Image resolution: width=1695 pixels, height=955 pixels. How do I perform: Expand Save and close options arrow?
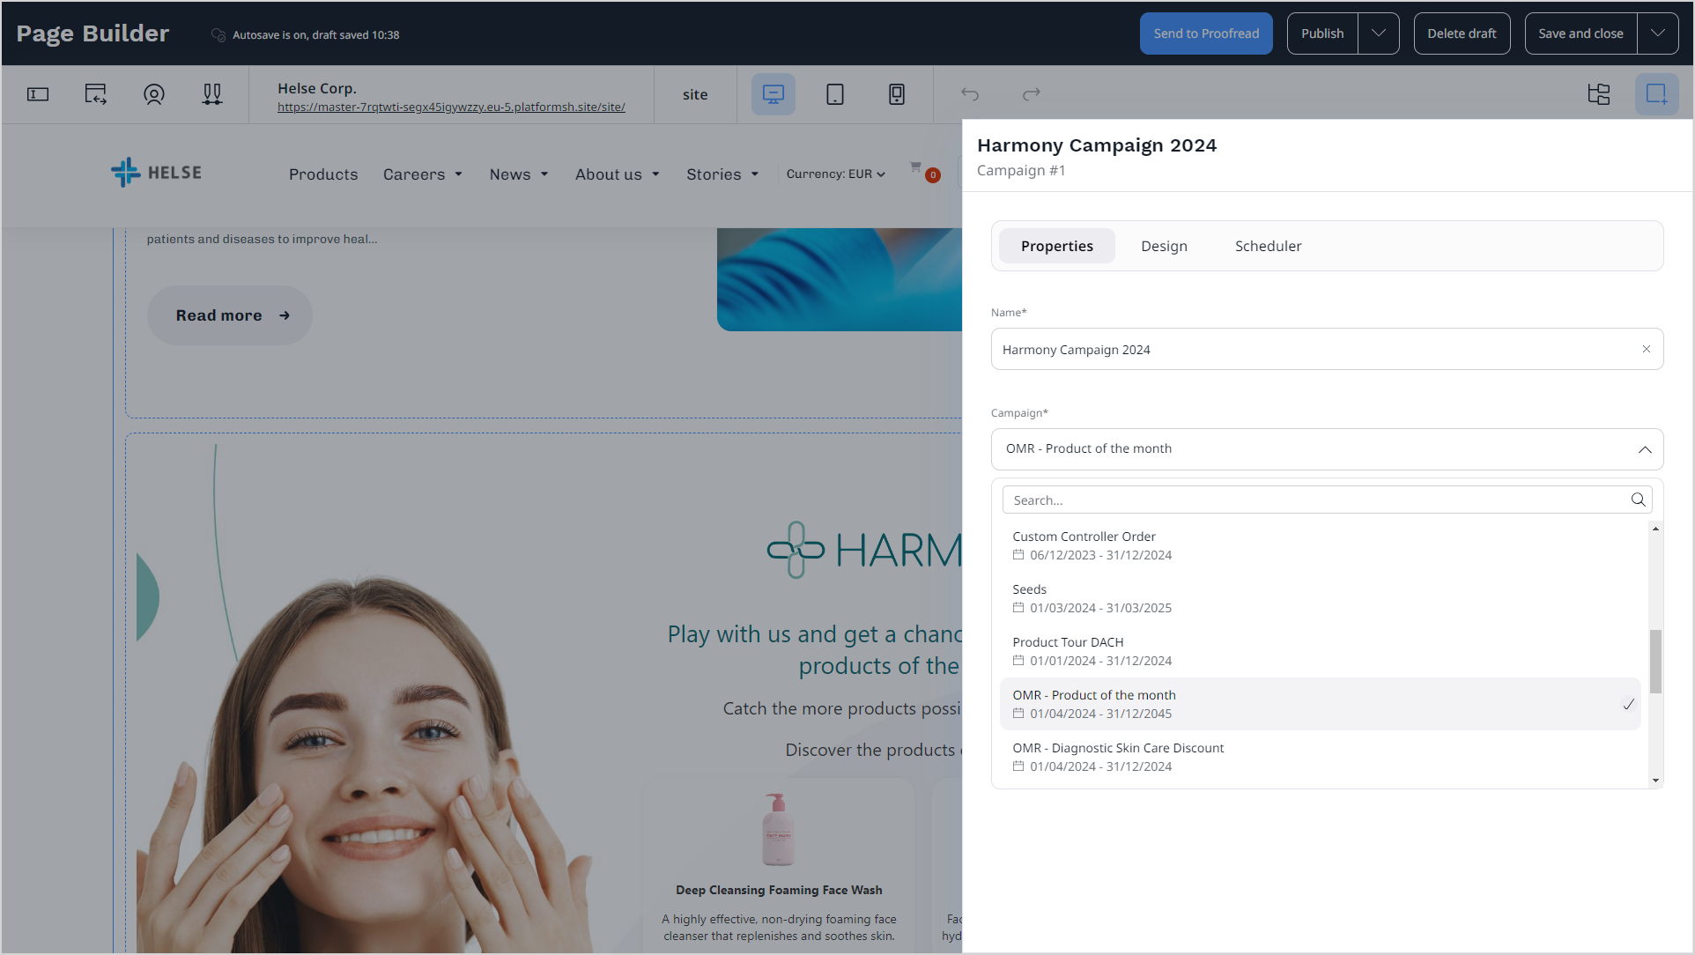click(x=1657, y=33)
